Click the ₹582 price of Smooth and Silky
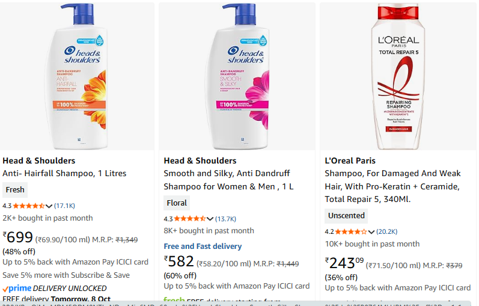The image size is (479, 306). 179,262
